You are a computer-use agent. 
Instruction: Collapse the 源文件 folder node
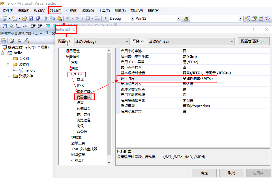tap(8, 65)
